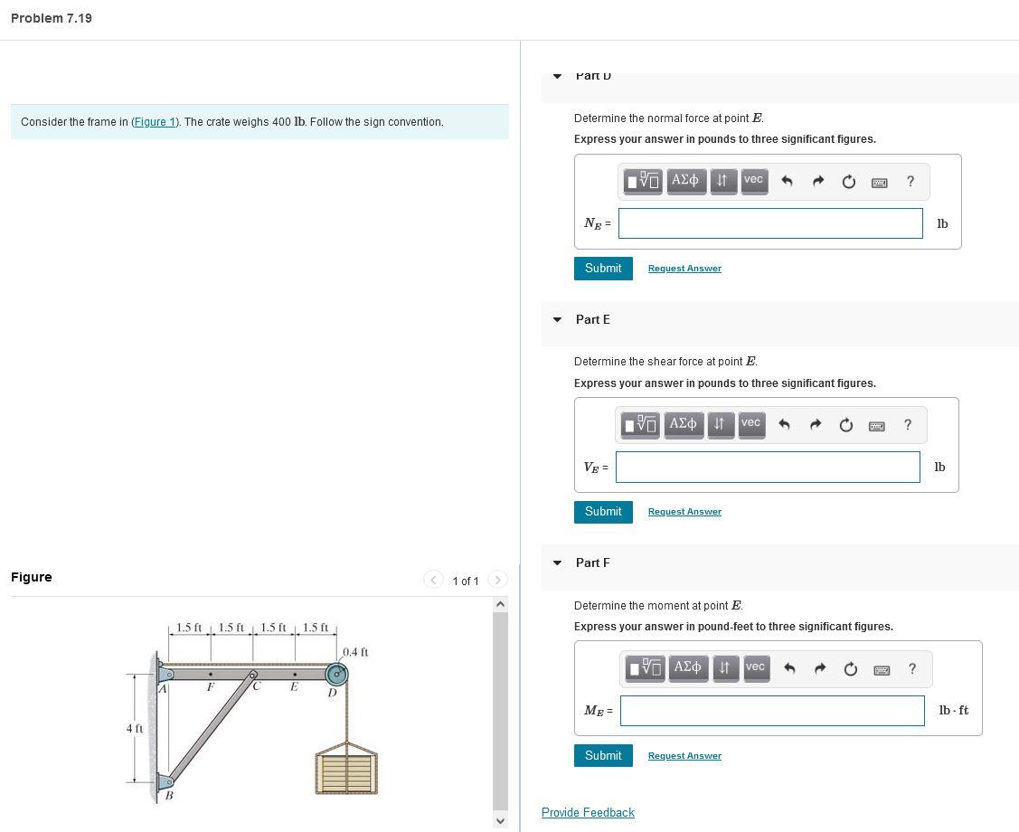
Task: Click inside the VE answer field
Action: (x=767, y=467)
